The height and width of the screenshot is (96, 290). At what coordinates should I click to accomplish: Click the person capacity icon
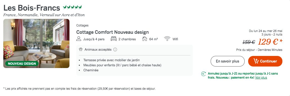point(79,39)
